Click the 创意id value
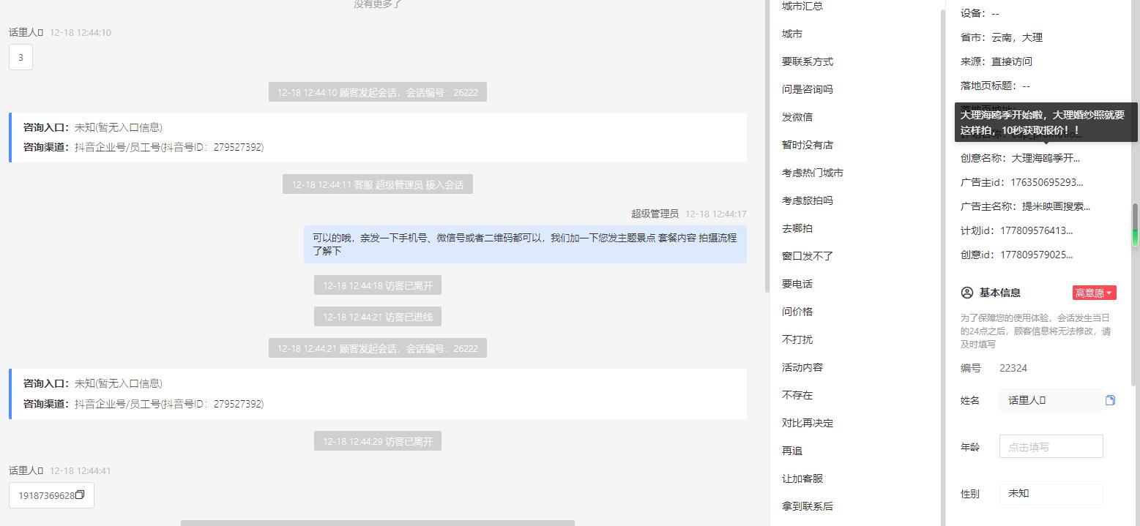The width and height of the screenshot is (1140, 526). (1037, 255)
